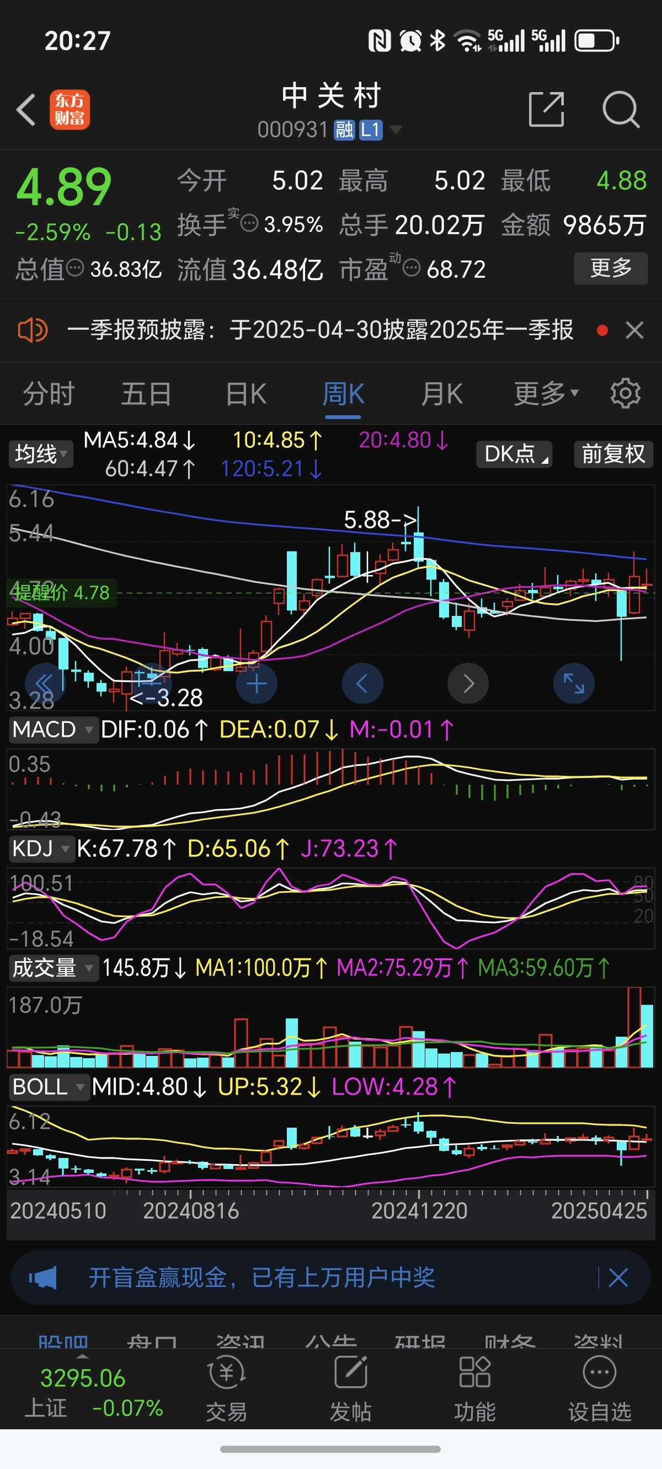Image resolution: width=662 pixels, height=1469 pixels.
Task: Tap UP:5.32 BOLL value
Action: pos(269,1087)
